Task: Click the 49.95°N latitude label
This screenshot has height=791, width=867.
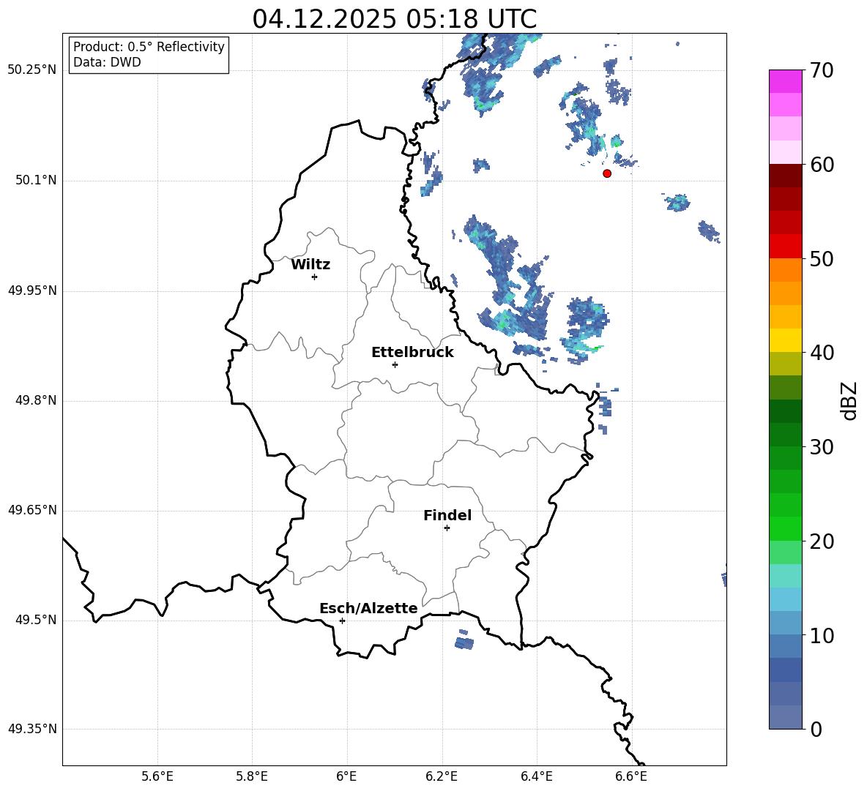Action: coord(32,290)
